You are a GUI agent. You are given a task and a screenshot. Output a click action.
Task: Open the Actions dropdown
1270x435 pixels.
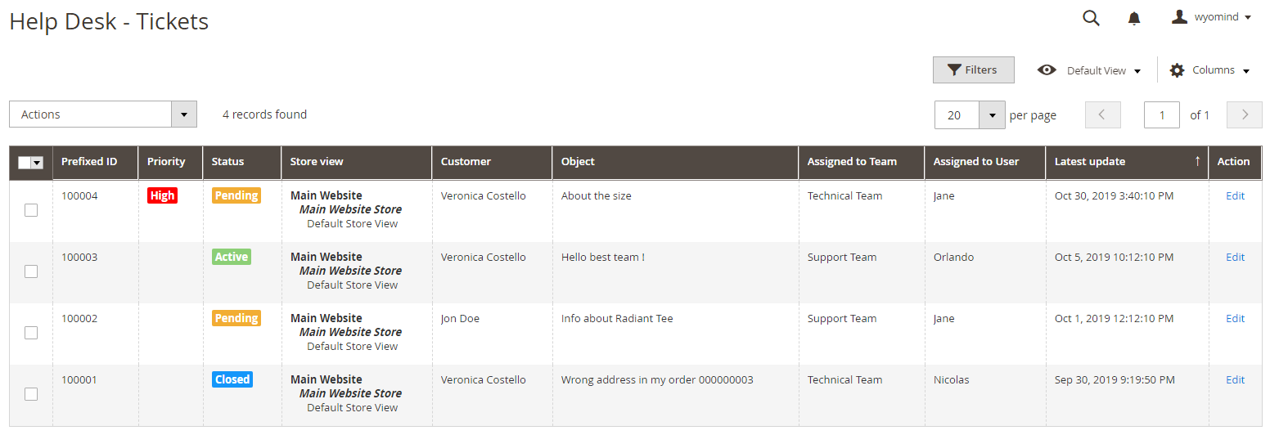pos(103,114)
